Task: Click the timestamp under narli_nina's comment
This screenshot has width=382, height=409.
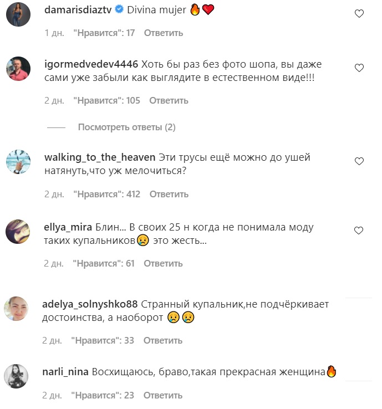Action: click(x=53, y=396)
